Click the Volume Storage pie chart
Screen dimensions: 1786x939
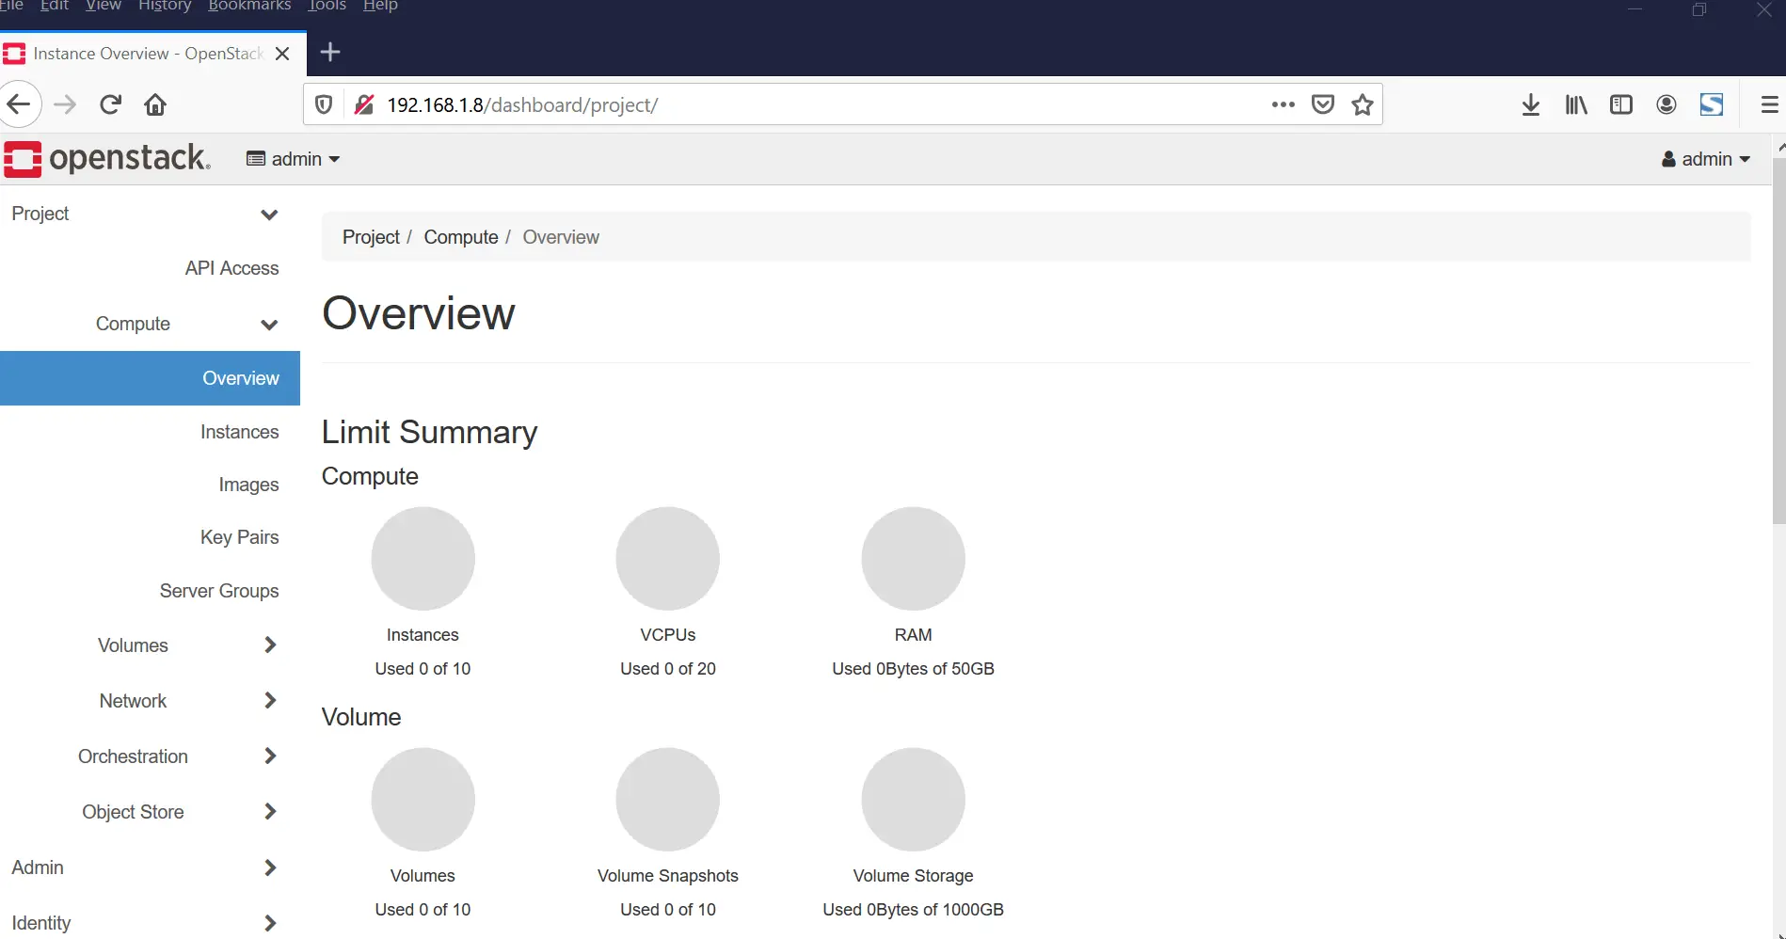(x=913, y=800)
